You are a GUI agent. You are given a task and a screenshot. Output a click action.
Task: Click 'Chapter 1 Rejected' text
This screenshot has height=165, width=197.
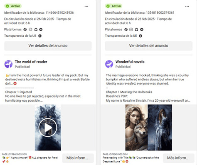[x=19, y=92]
